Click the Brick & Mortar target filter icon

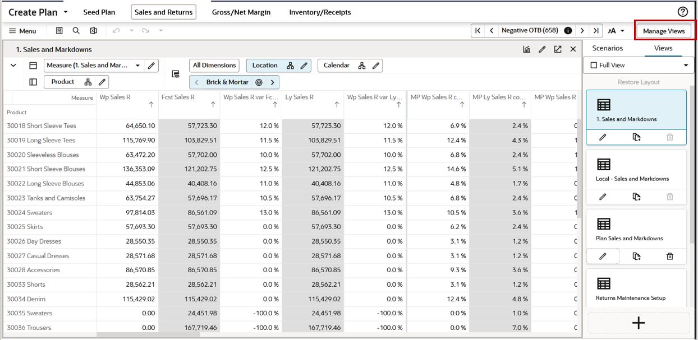[x=260, y=82]
